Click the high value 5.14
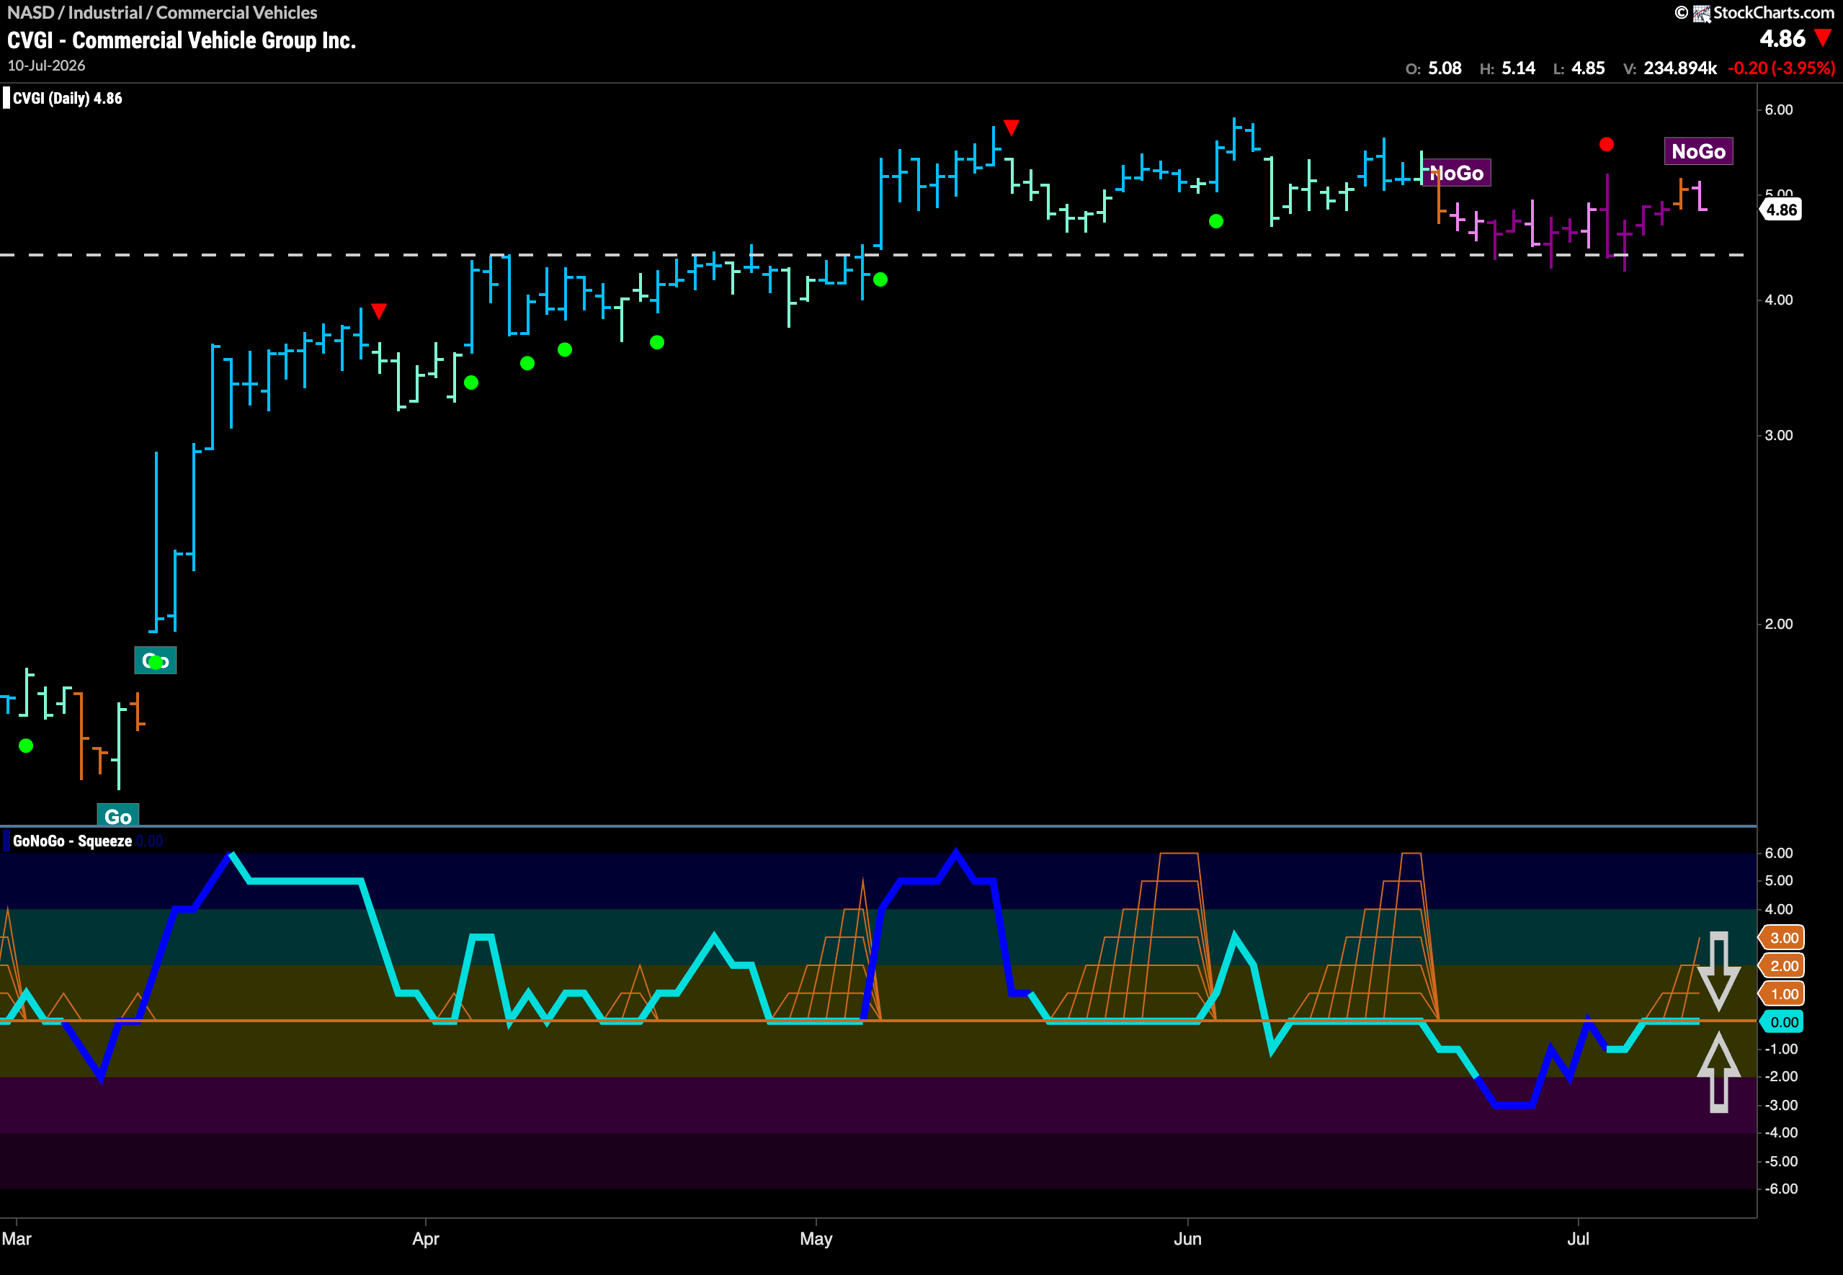Viewport: 1843px width, 1275px height. [1518, 68]
